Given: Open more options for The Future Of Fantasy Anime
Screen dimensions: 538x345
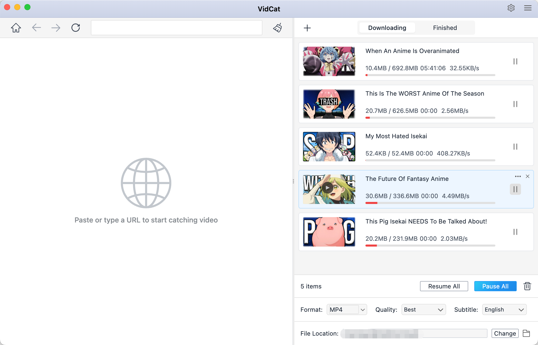Looking at the screenshot, I should pyautogui.click(x=518, y=176).
